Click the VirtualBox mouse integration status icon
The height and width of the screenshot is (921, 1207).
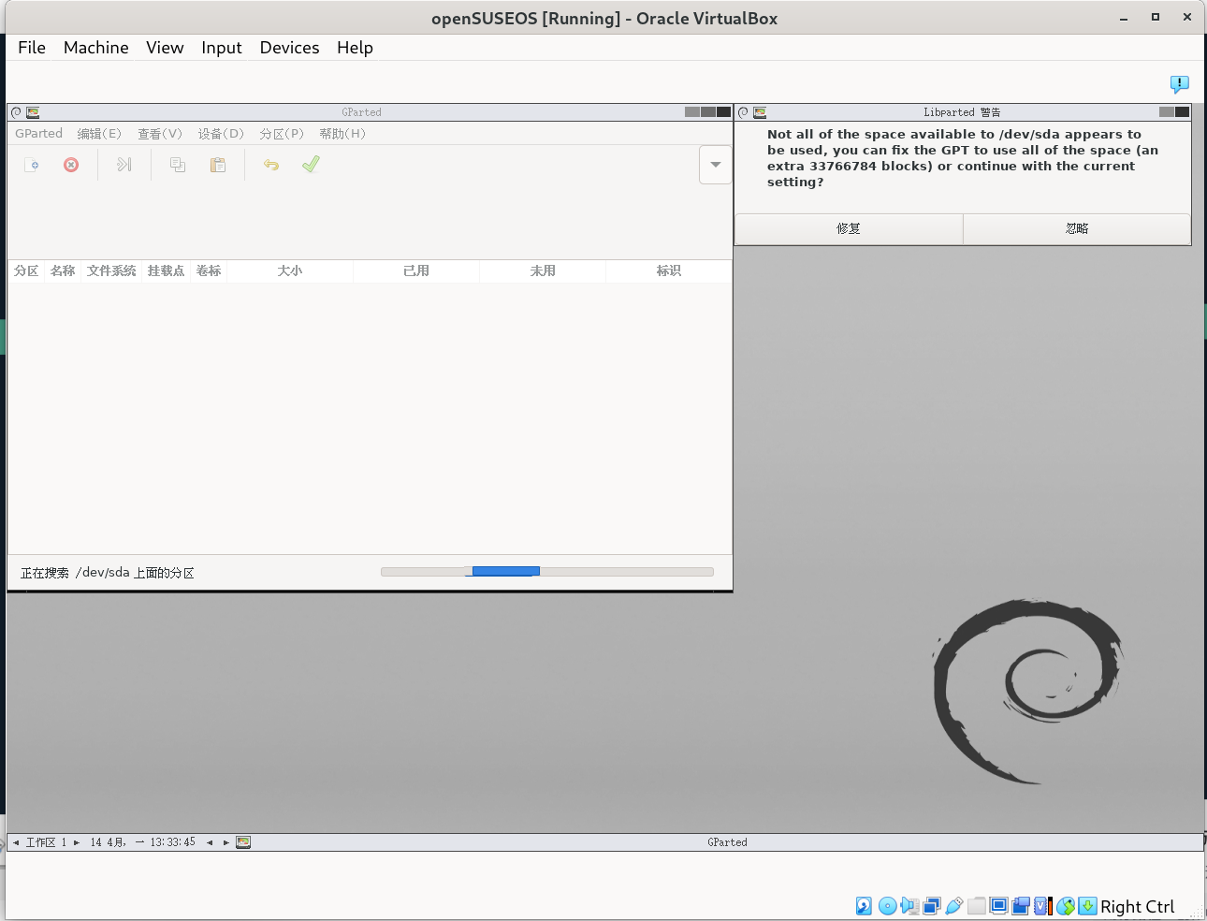click(1066, 906)
